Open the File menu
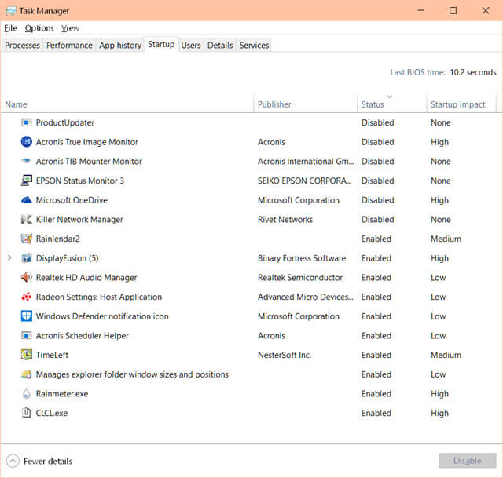The height and width of the screenshot is (478, 503). coord(10,28)
